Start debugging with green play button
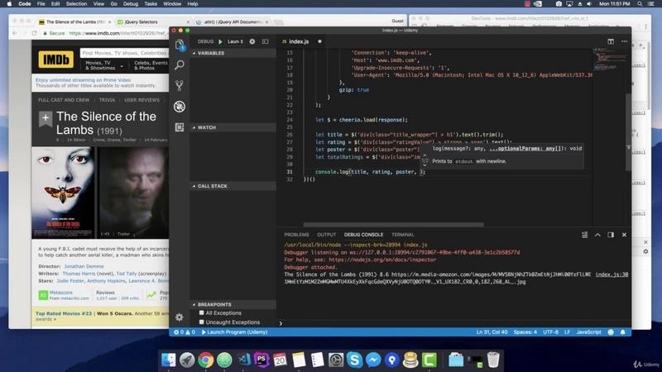Screen dimensions: 662x372 [220, 41]
